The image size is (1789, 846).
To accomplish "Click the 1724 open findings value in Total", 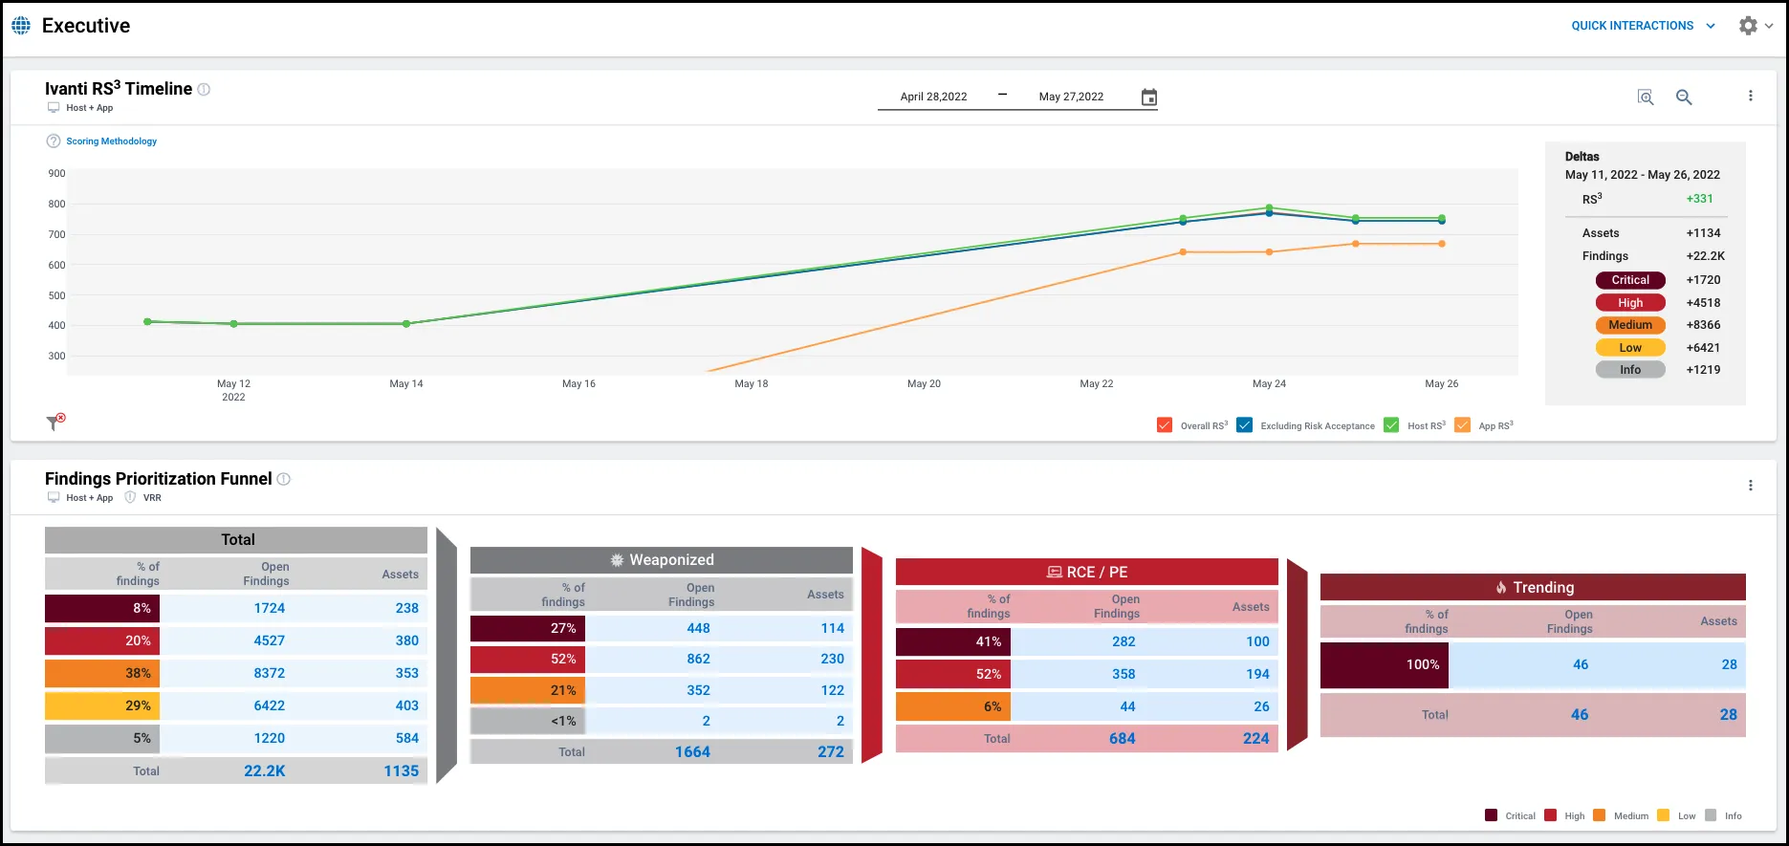I will point(270,608).
